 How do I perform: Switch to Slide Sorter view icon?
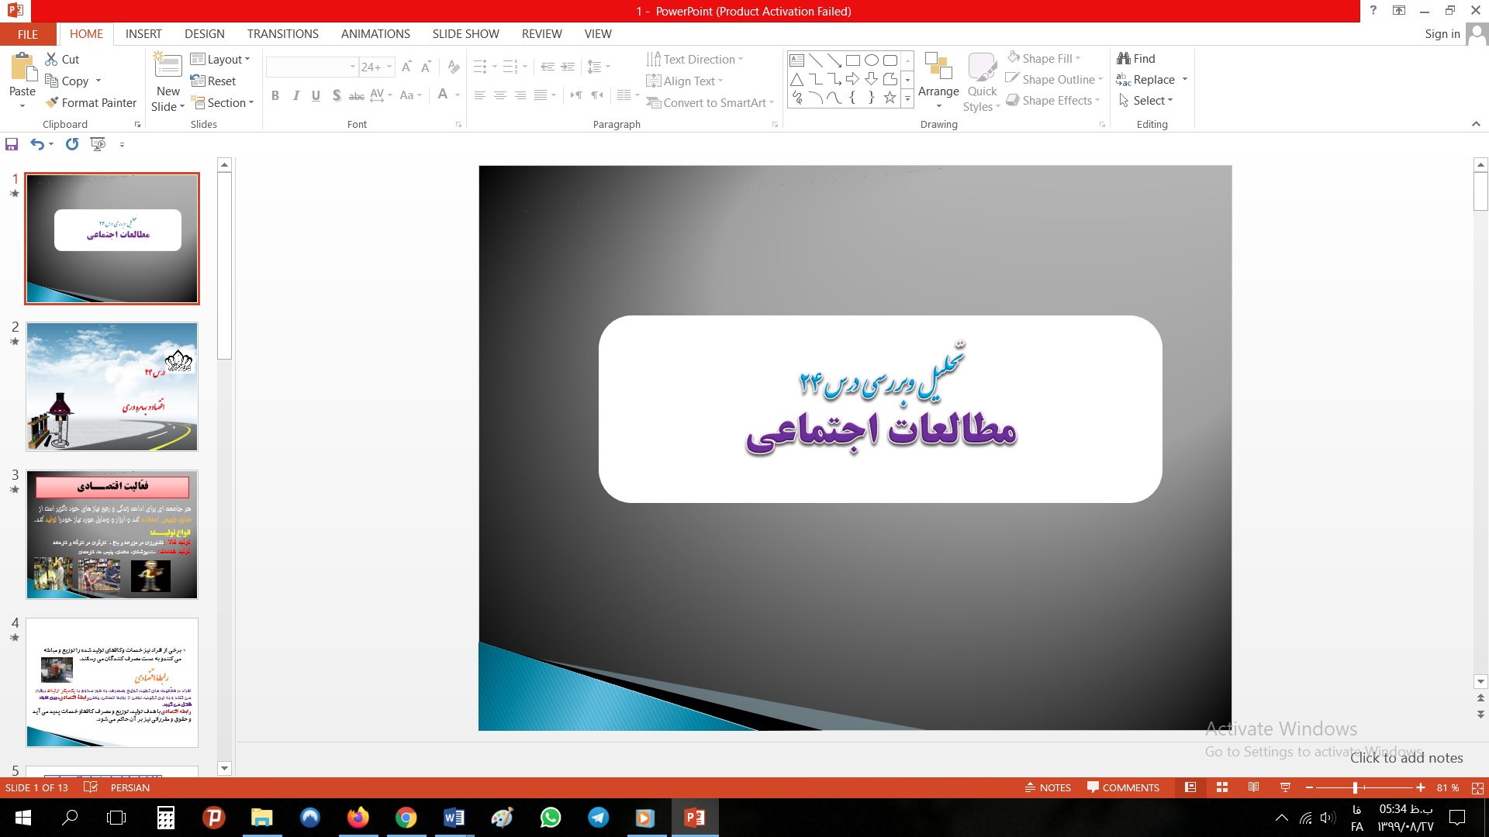(x=1222, y=787)
